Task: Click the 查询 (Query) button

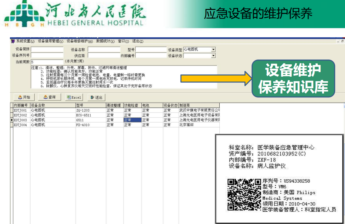Action: 49,97
